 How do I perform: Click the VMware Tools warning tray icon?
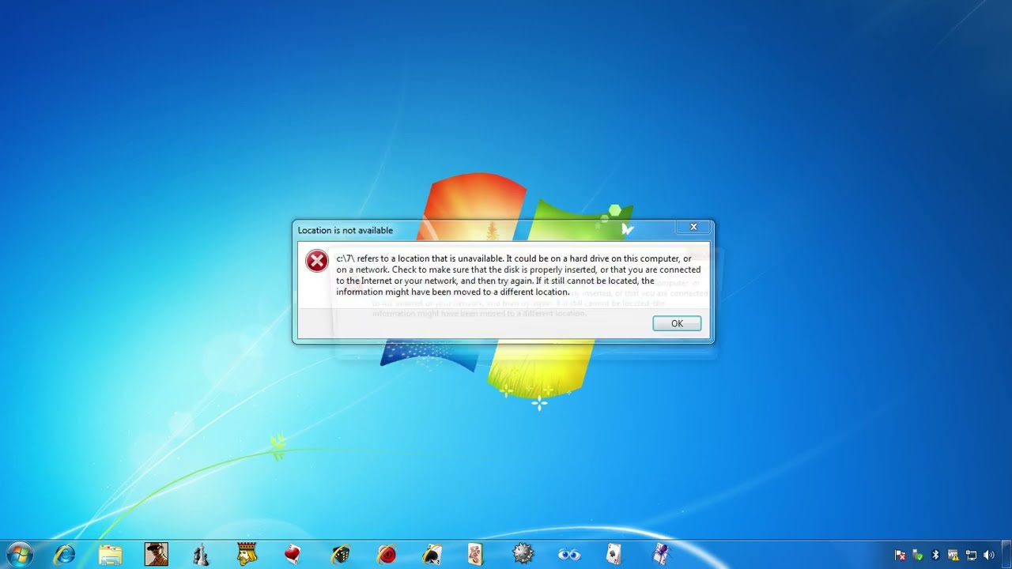click(x=953, y=556)
